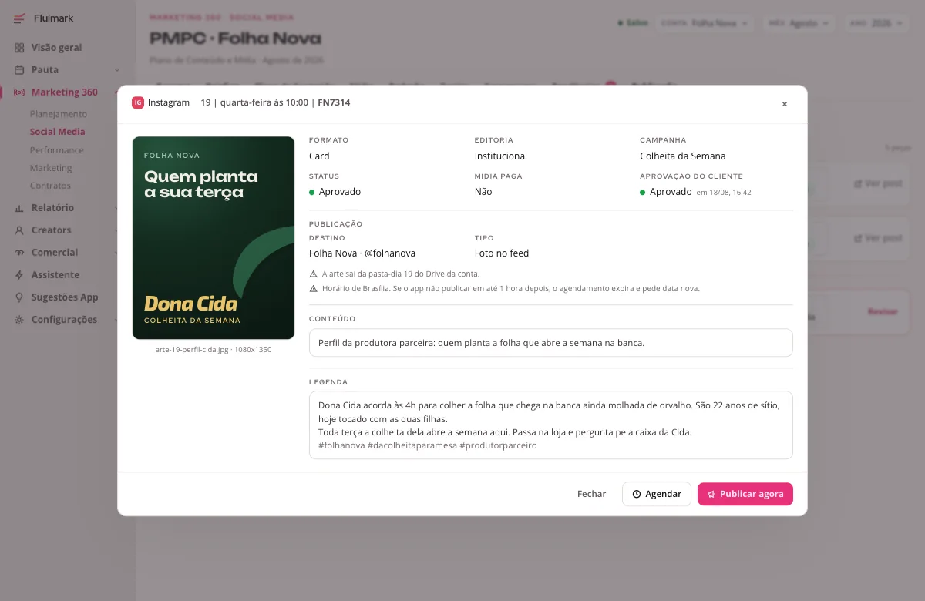
Task: Click the Tipo value Foto no feed
Action: tap(502, 253)
